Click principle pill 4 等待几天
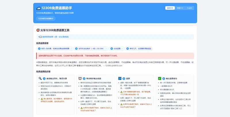Image resolution: width=230 pixels, height=117 pixels. (x=139, y=49)
